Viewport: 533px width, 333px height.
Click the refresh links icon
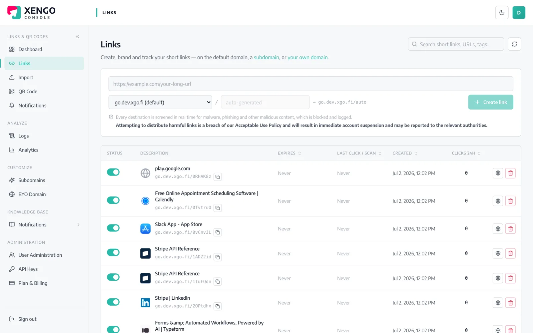(x=514, y=44)
